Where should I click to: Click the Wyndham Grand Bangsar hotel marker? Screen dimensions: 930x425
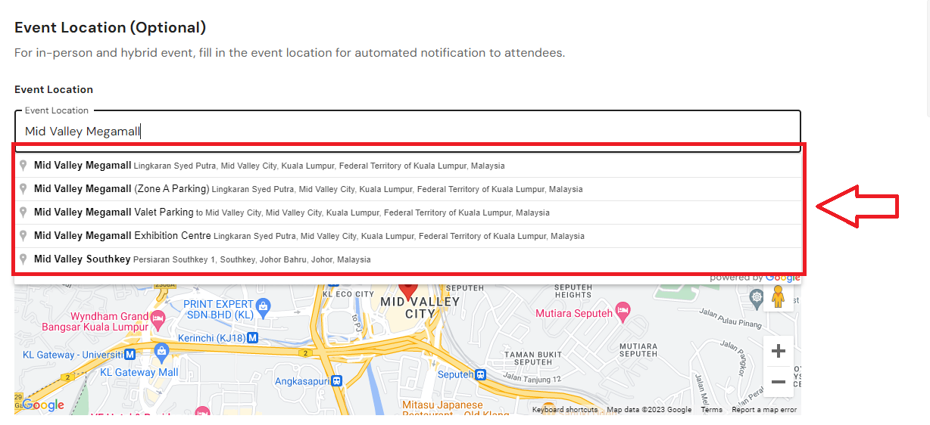pos(158,318)
